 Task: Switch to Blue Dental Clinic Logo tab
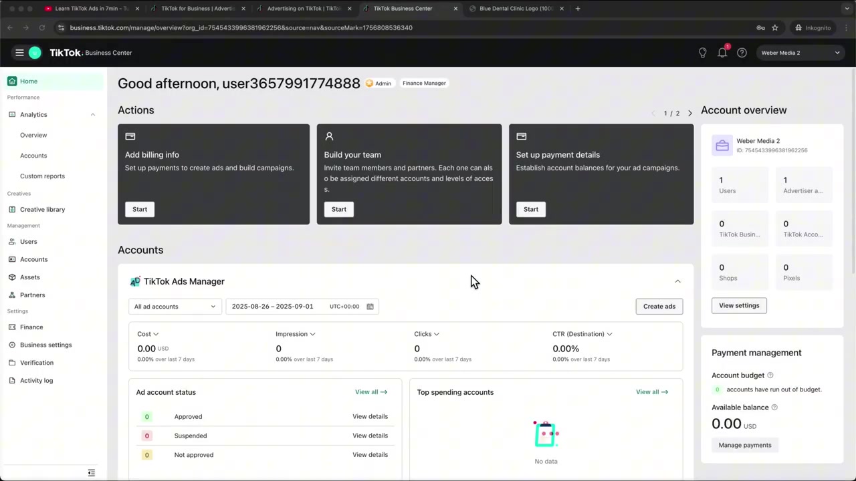[516, 9]
